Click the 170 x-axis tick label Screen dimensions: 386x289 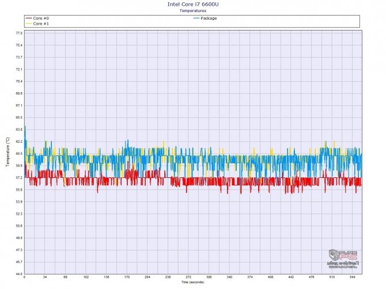(x=127, y=277)
